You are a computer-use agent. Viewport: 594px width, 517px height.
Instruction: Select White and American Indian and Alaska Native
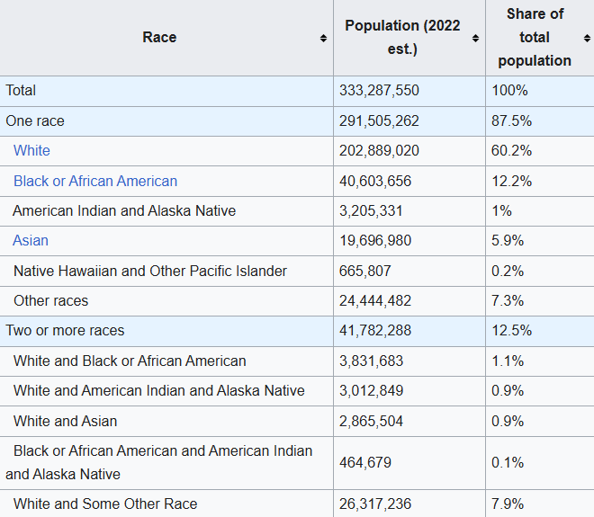159,390
